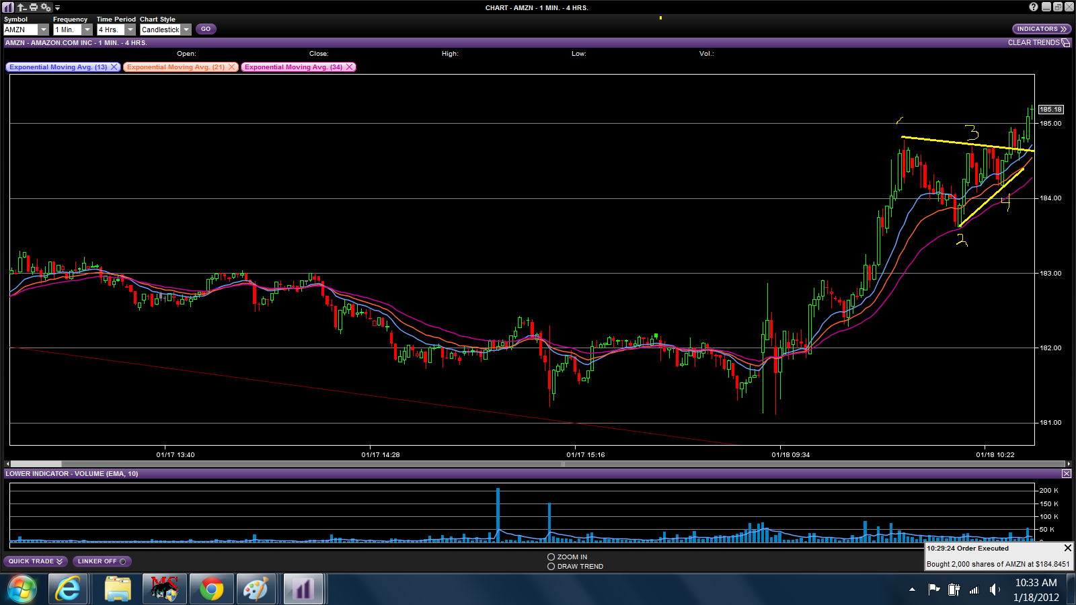This screenshot has height=605, width=1076.
Task: Click the battery power tray icon
Action: pyautogui.click(x=954, y=590)
